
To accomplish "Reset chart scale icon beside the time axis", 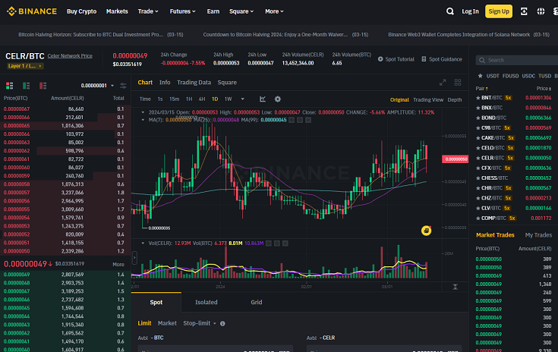I will click(456, 287).
